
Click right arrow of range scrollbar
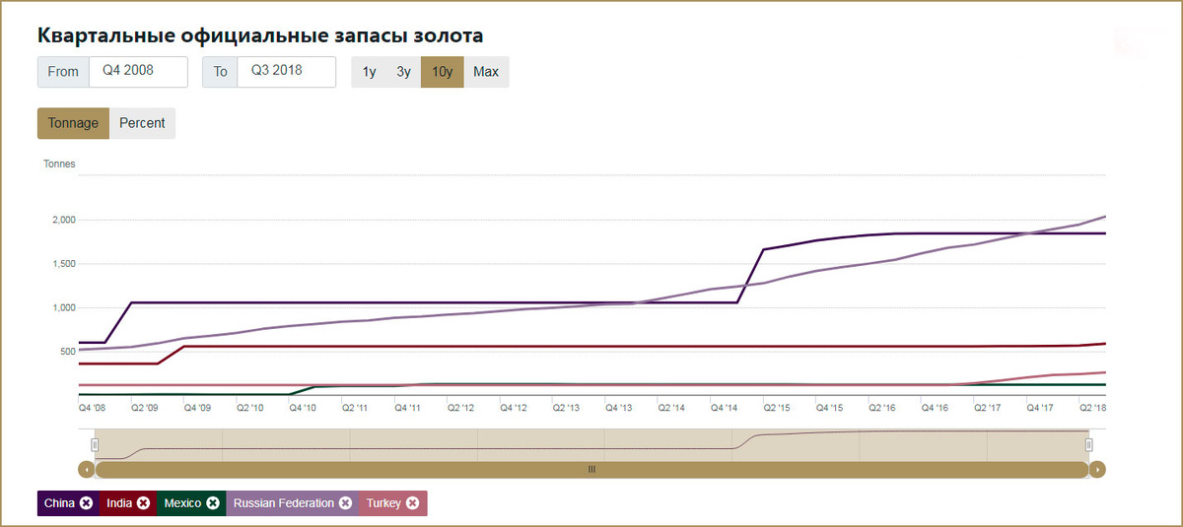[1097, 470]
